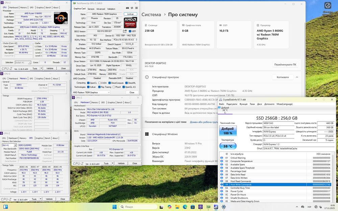Click the Bus Interface question mark icon

coord(136,40)
